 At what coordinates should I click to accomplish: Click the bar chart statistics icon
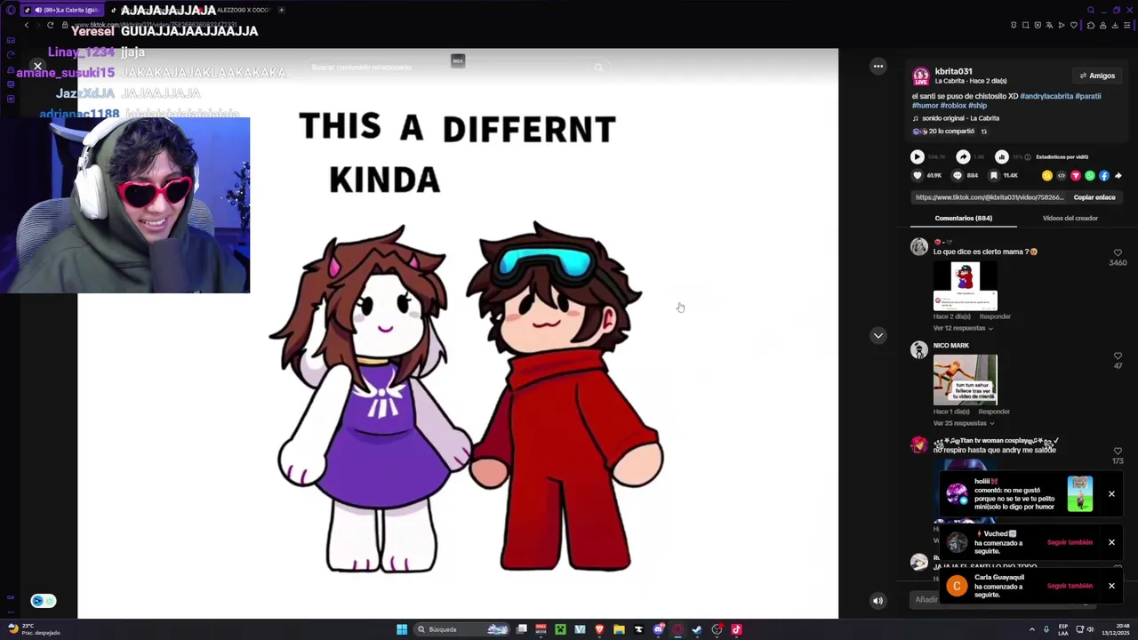pyautogui.click(x=1001, y=156)
